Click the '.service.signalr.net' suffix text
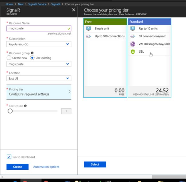 (x=59, y=33)
